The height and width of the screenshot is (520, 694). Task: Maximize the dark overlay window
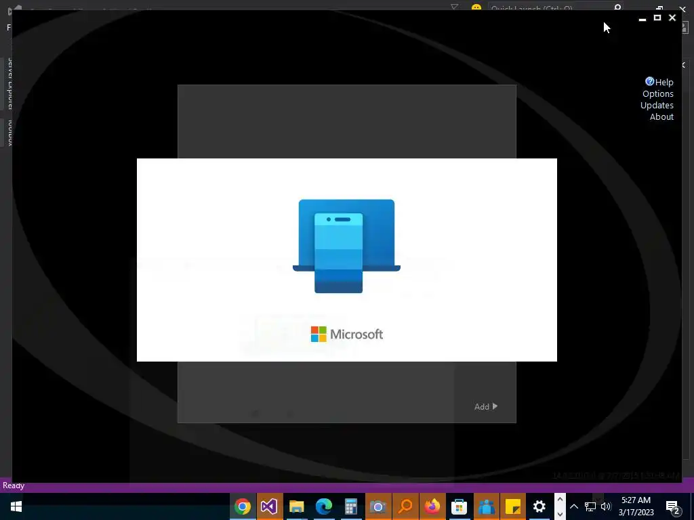point(657,18)
